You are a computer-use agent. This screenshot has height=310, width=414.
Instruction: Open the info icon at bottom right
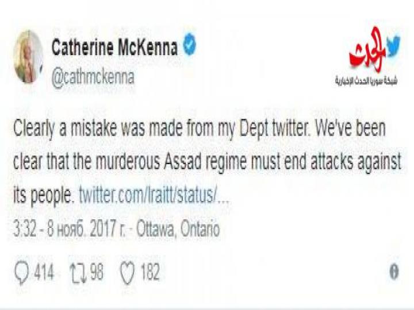394,272
